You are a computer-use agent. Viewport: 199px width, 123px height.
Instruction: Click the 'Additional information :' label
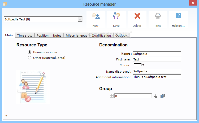114,77
